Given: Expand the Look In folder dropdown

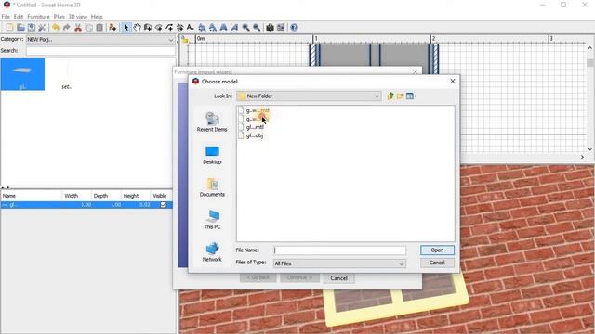Looking at the screenshot, I should tap(377, 96).
